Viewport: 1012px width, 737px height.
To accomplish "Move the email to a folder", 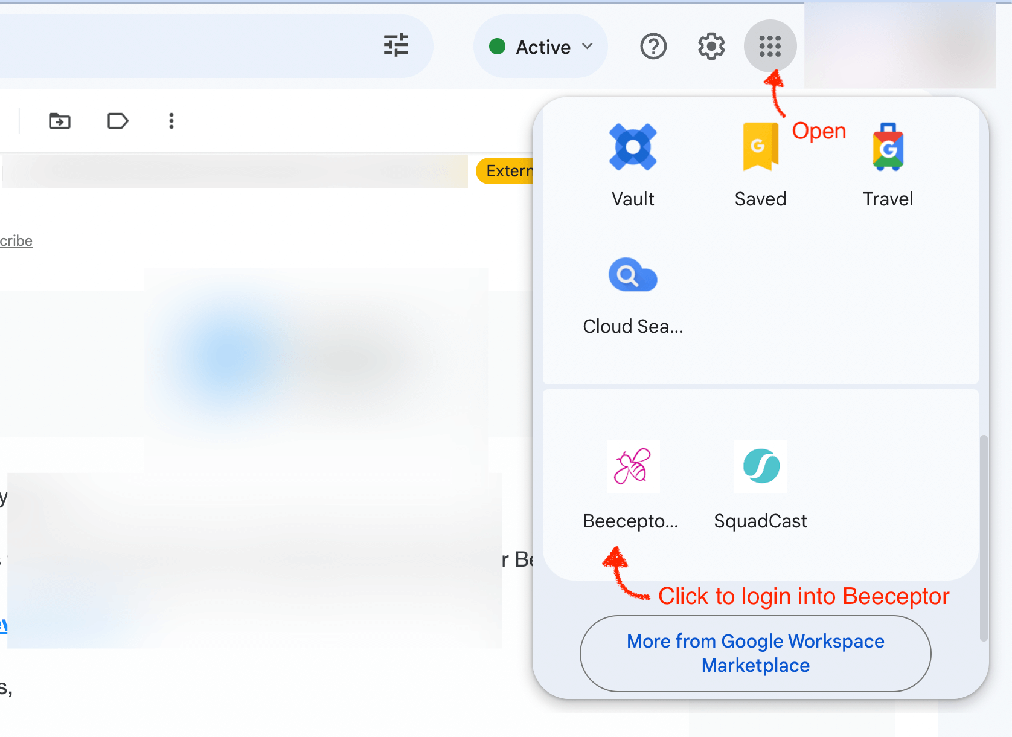I will [59, 121].
